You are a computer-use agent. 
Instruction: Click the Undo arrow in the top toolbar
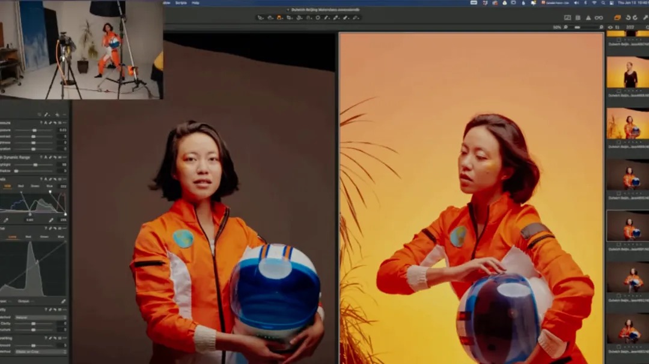point(628,18)
